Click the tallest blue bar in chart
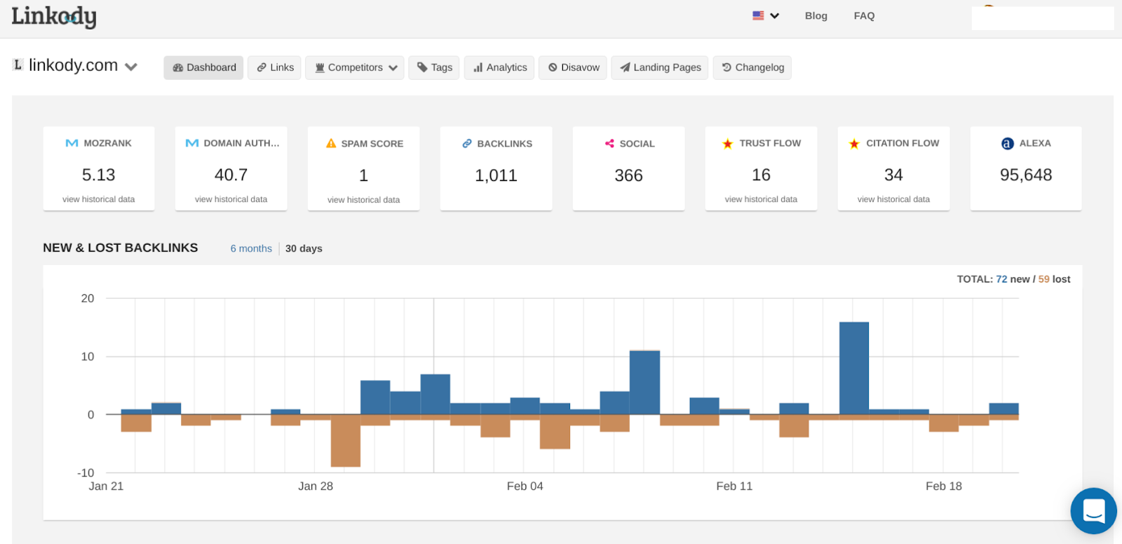The height and width of the screenshot is (544, 1122). pos(853,368)
